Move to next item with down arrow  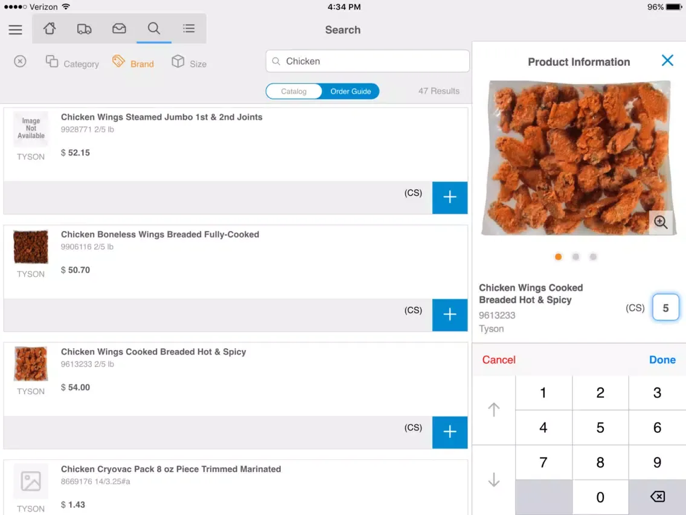click(x=493, y=480)
